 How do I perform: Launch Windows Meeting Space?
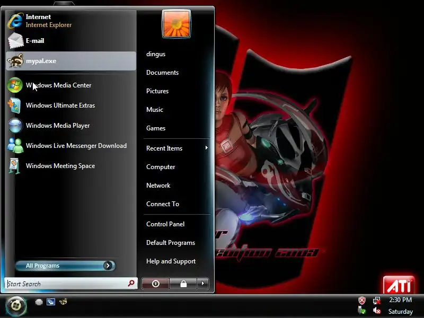[70, 166]
